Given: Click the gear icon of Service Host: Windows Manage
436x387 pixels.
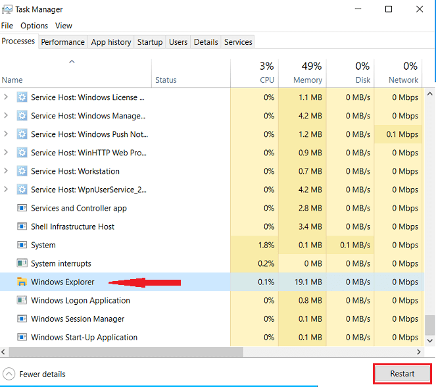Looking at the screenshot, I should coord(22,116).
